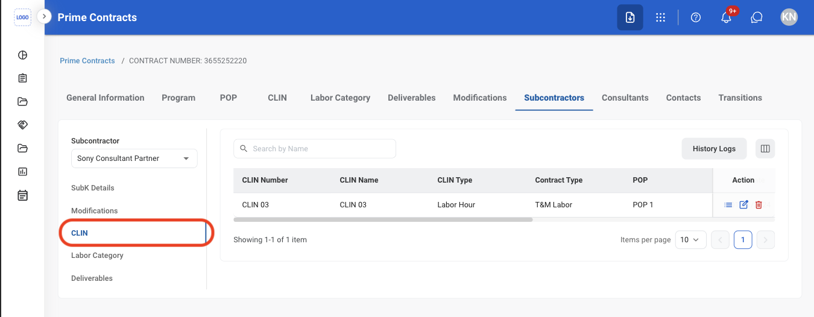The image size is (814, 317).
Task: Select Modifications in subcontractor side menu
Action: pos(95,211)
